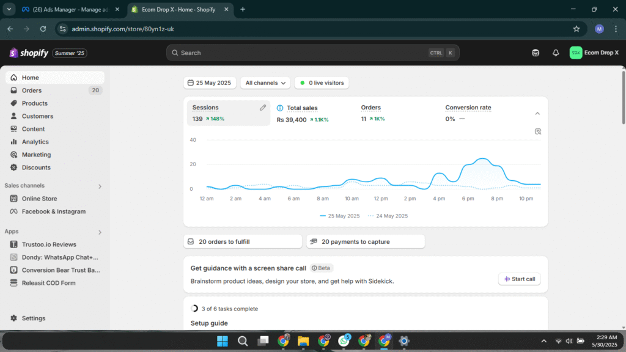Open Orders in the sidebar
The width and height of the screenshot is (626, 352).
(32, 90)
